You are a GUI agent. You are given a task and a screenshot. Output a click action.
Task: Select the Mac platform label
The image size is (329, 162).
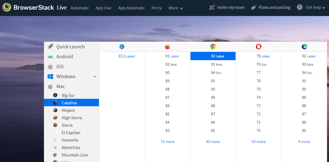[x=61, y=86]
